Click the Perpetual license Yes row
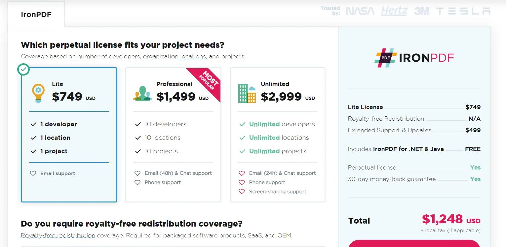Image resolution: width=506 pixels, height=247 pixels. pos(414,168)
